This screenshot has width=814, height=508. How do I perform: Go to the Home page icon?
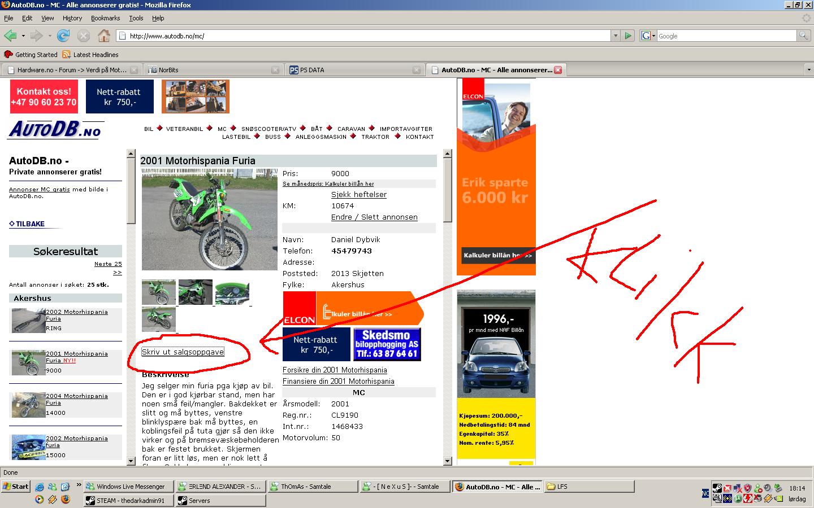[103, 36]
